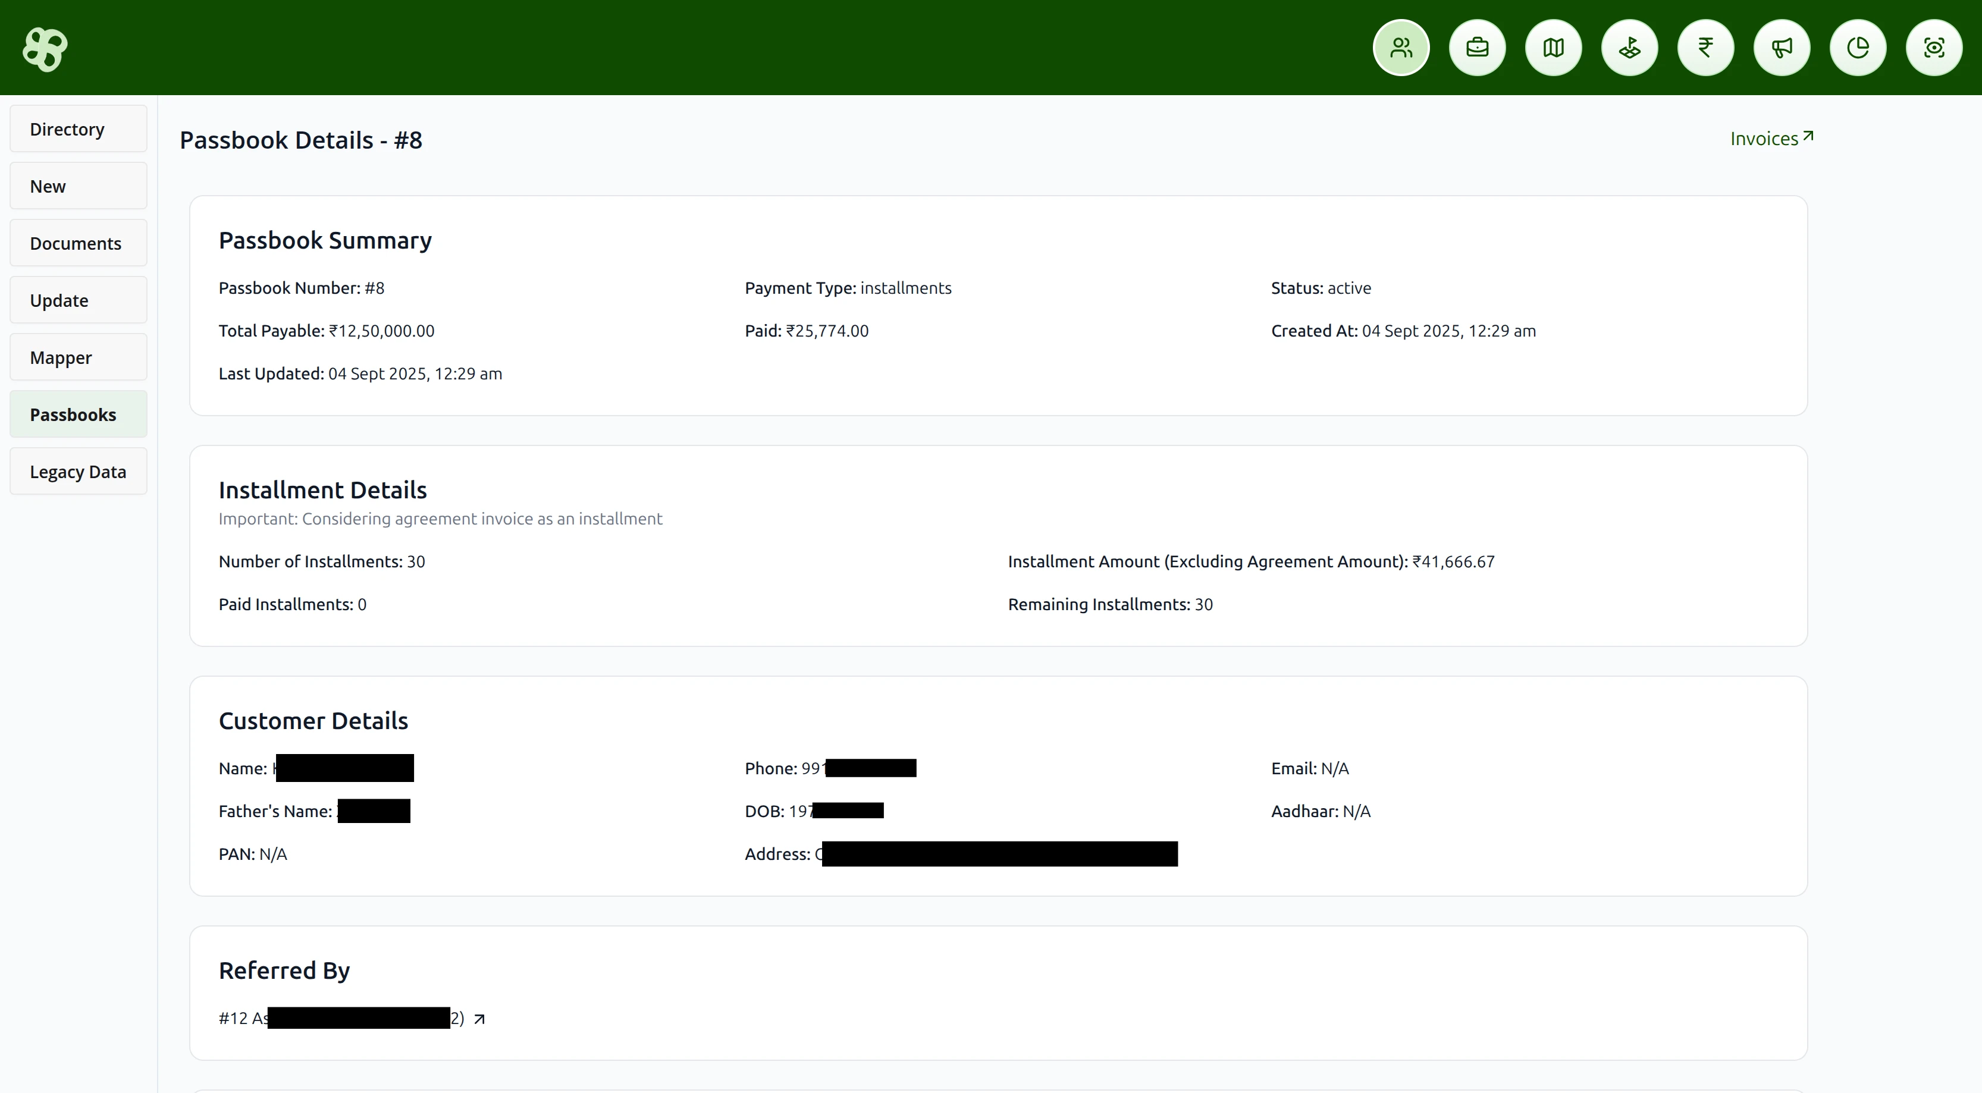This screenshot has width=1982, height=1093.
Task: Open the briefcase icon section
Action: click(1476, 48)
